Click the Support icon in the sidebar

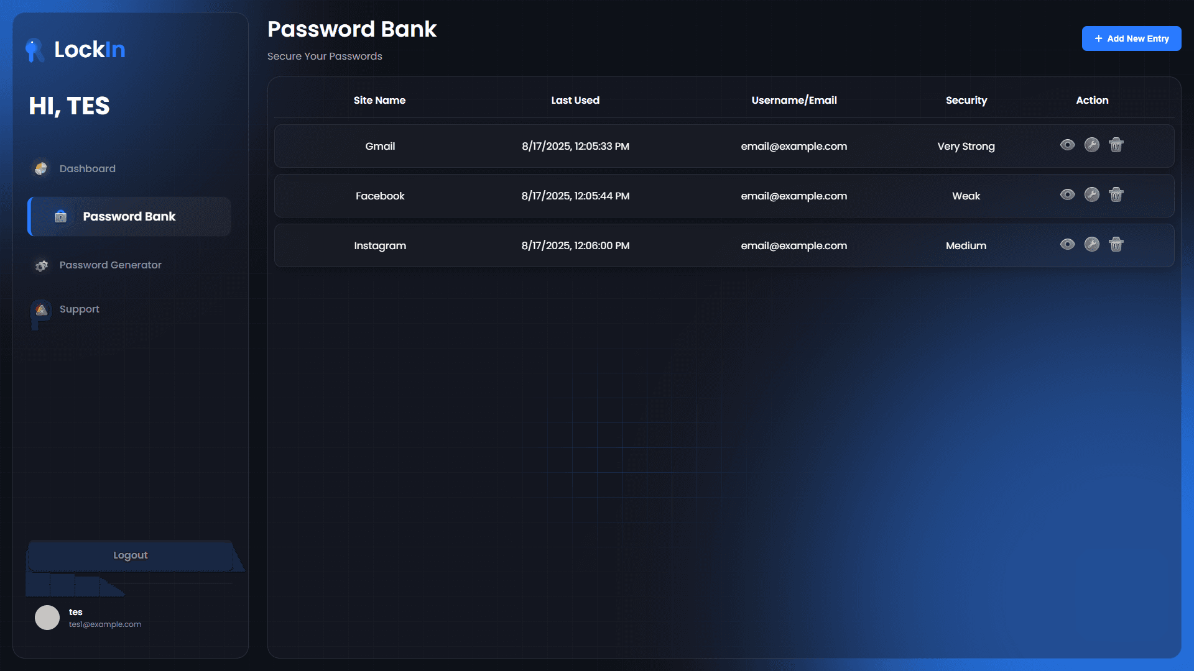click(x=41, y=309)
